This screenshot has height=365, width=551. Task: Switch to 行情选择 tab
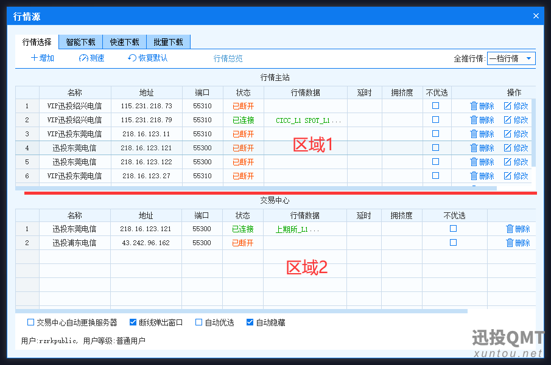[37, 42]
